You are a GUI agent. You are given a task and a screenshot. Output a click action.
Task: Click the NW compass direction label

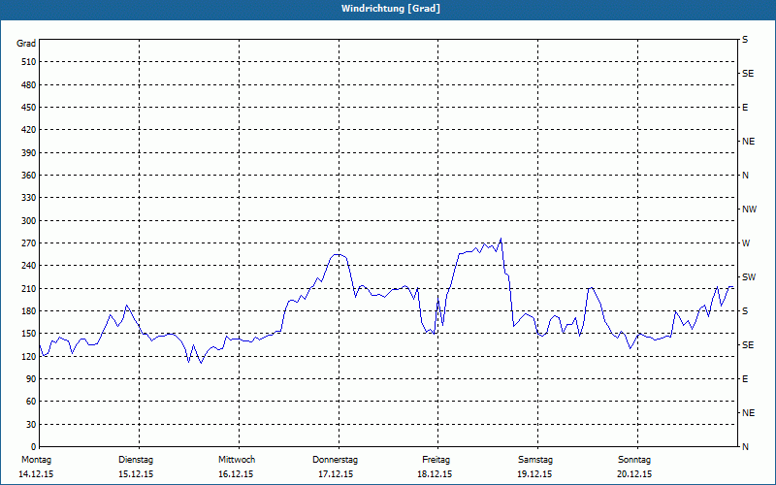coord(749,209)
